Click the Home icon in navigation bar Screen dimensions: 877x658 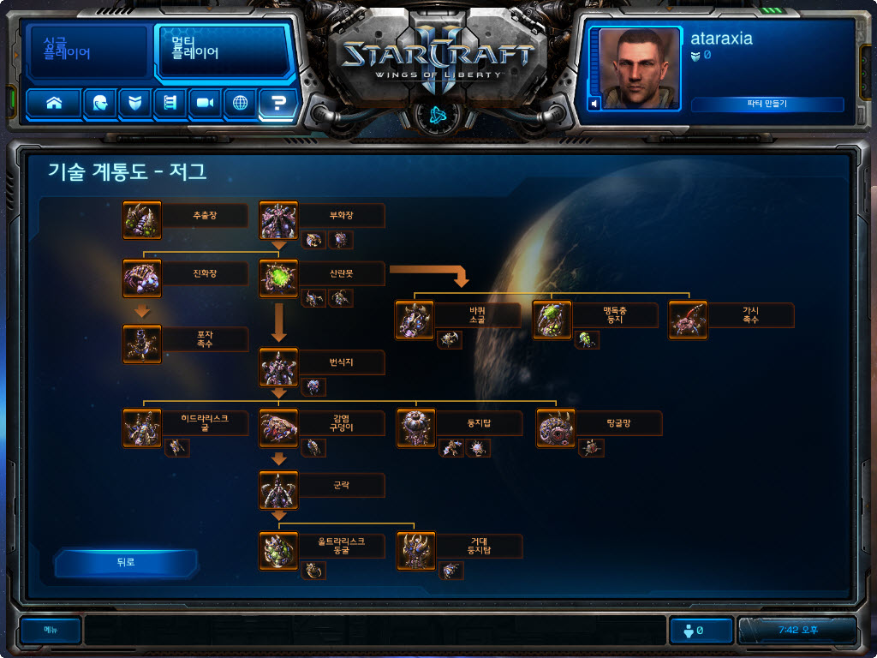pyautogui.click(x=54, y=103)
